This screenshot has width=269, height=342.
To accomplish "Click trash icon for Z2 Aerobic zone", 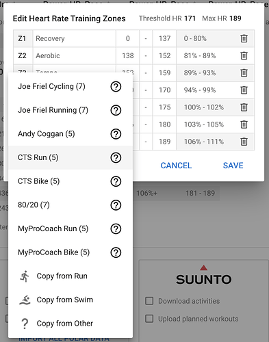I will pos(244,55).
